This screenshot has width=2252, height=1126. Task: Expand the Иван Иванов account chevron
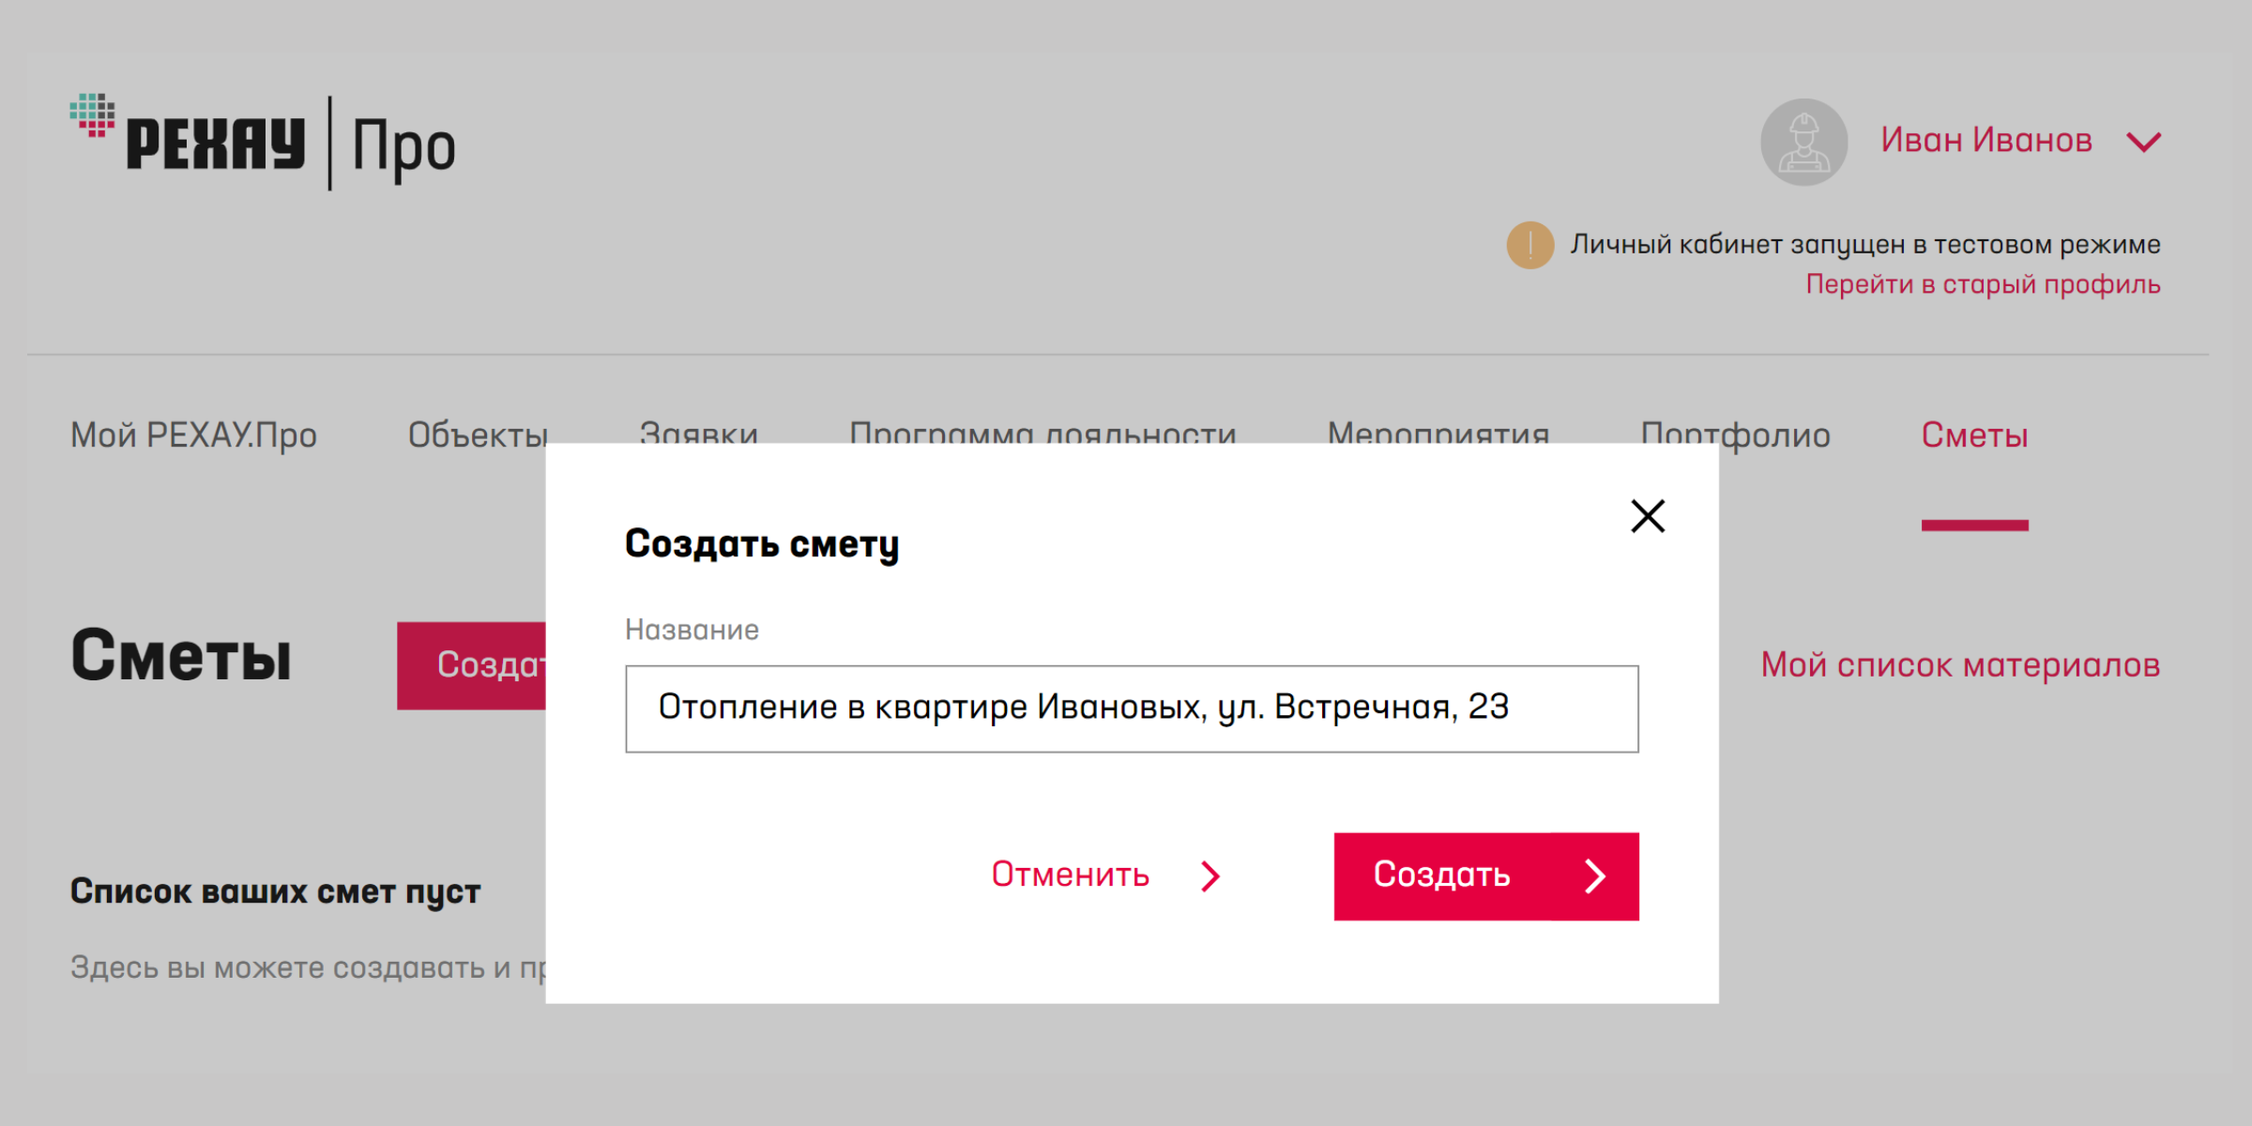pos(2143,143)
